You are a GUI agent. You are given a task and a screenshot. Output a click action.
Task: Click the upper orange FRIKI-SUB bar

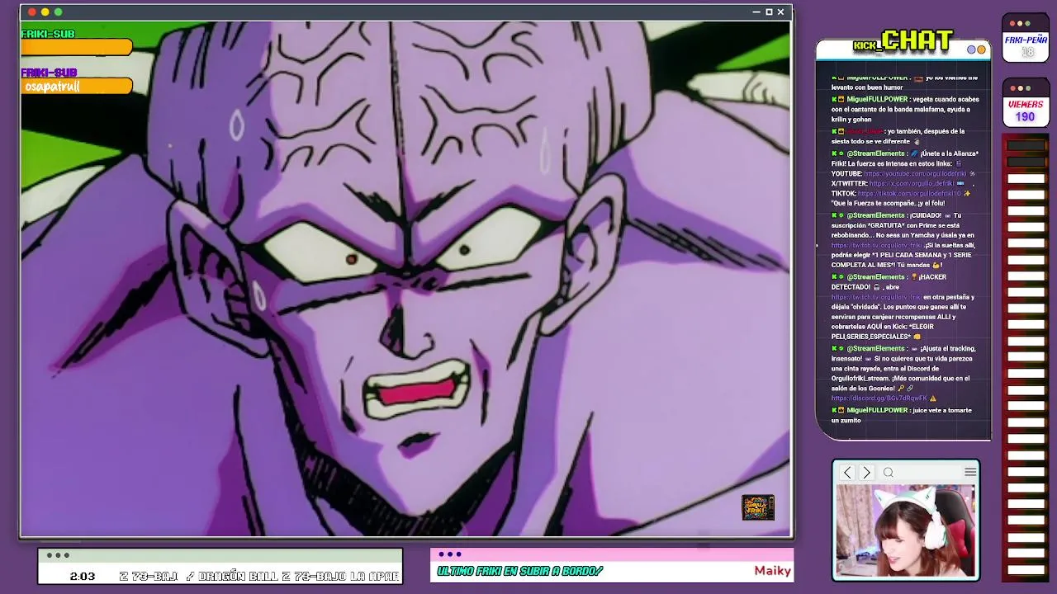pos(77,47)
